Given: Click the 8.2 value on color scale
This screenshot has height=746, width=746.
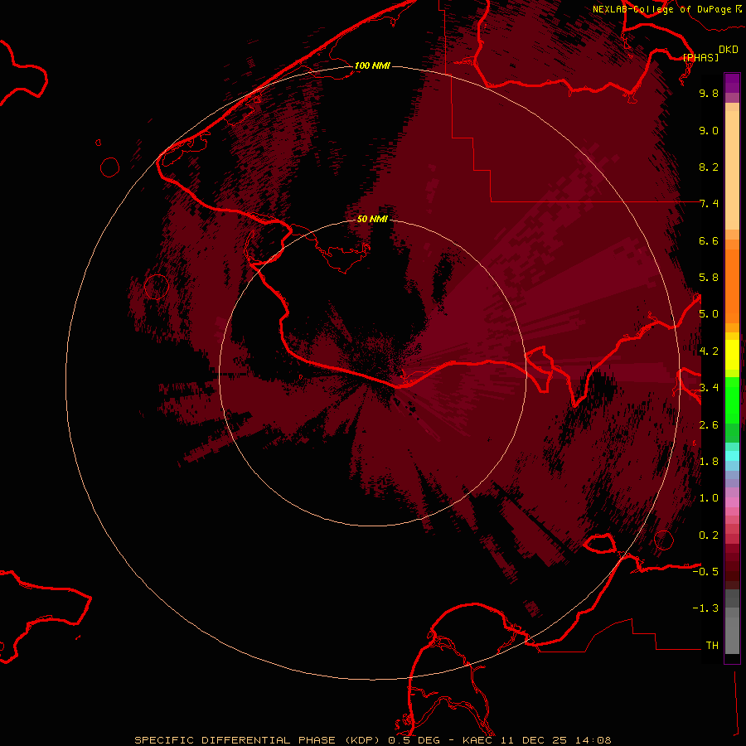Looking at the screenshot, I should pyautogui.click(x=709, y=167).
